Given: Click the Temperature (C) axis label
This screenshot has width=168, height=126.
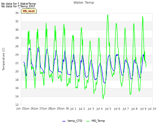Looking at the screenshot, I should click(x=3, y=59).
